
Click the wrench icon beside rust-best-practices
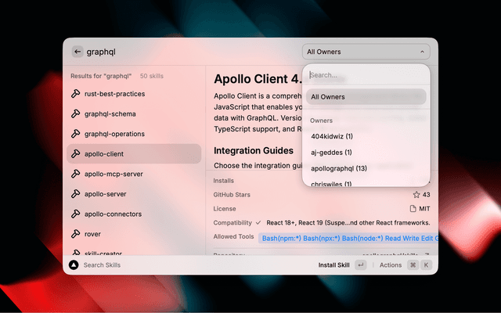(76, 94)
